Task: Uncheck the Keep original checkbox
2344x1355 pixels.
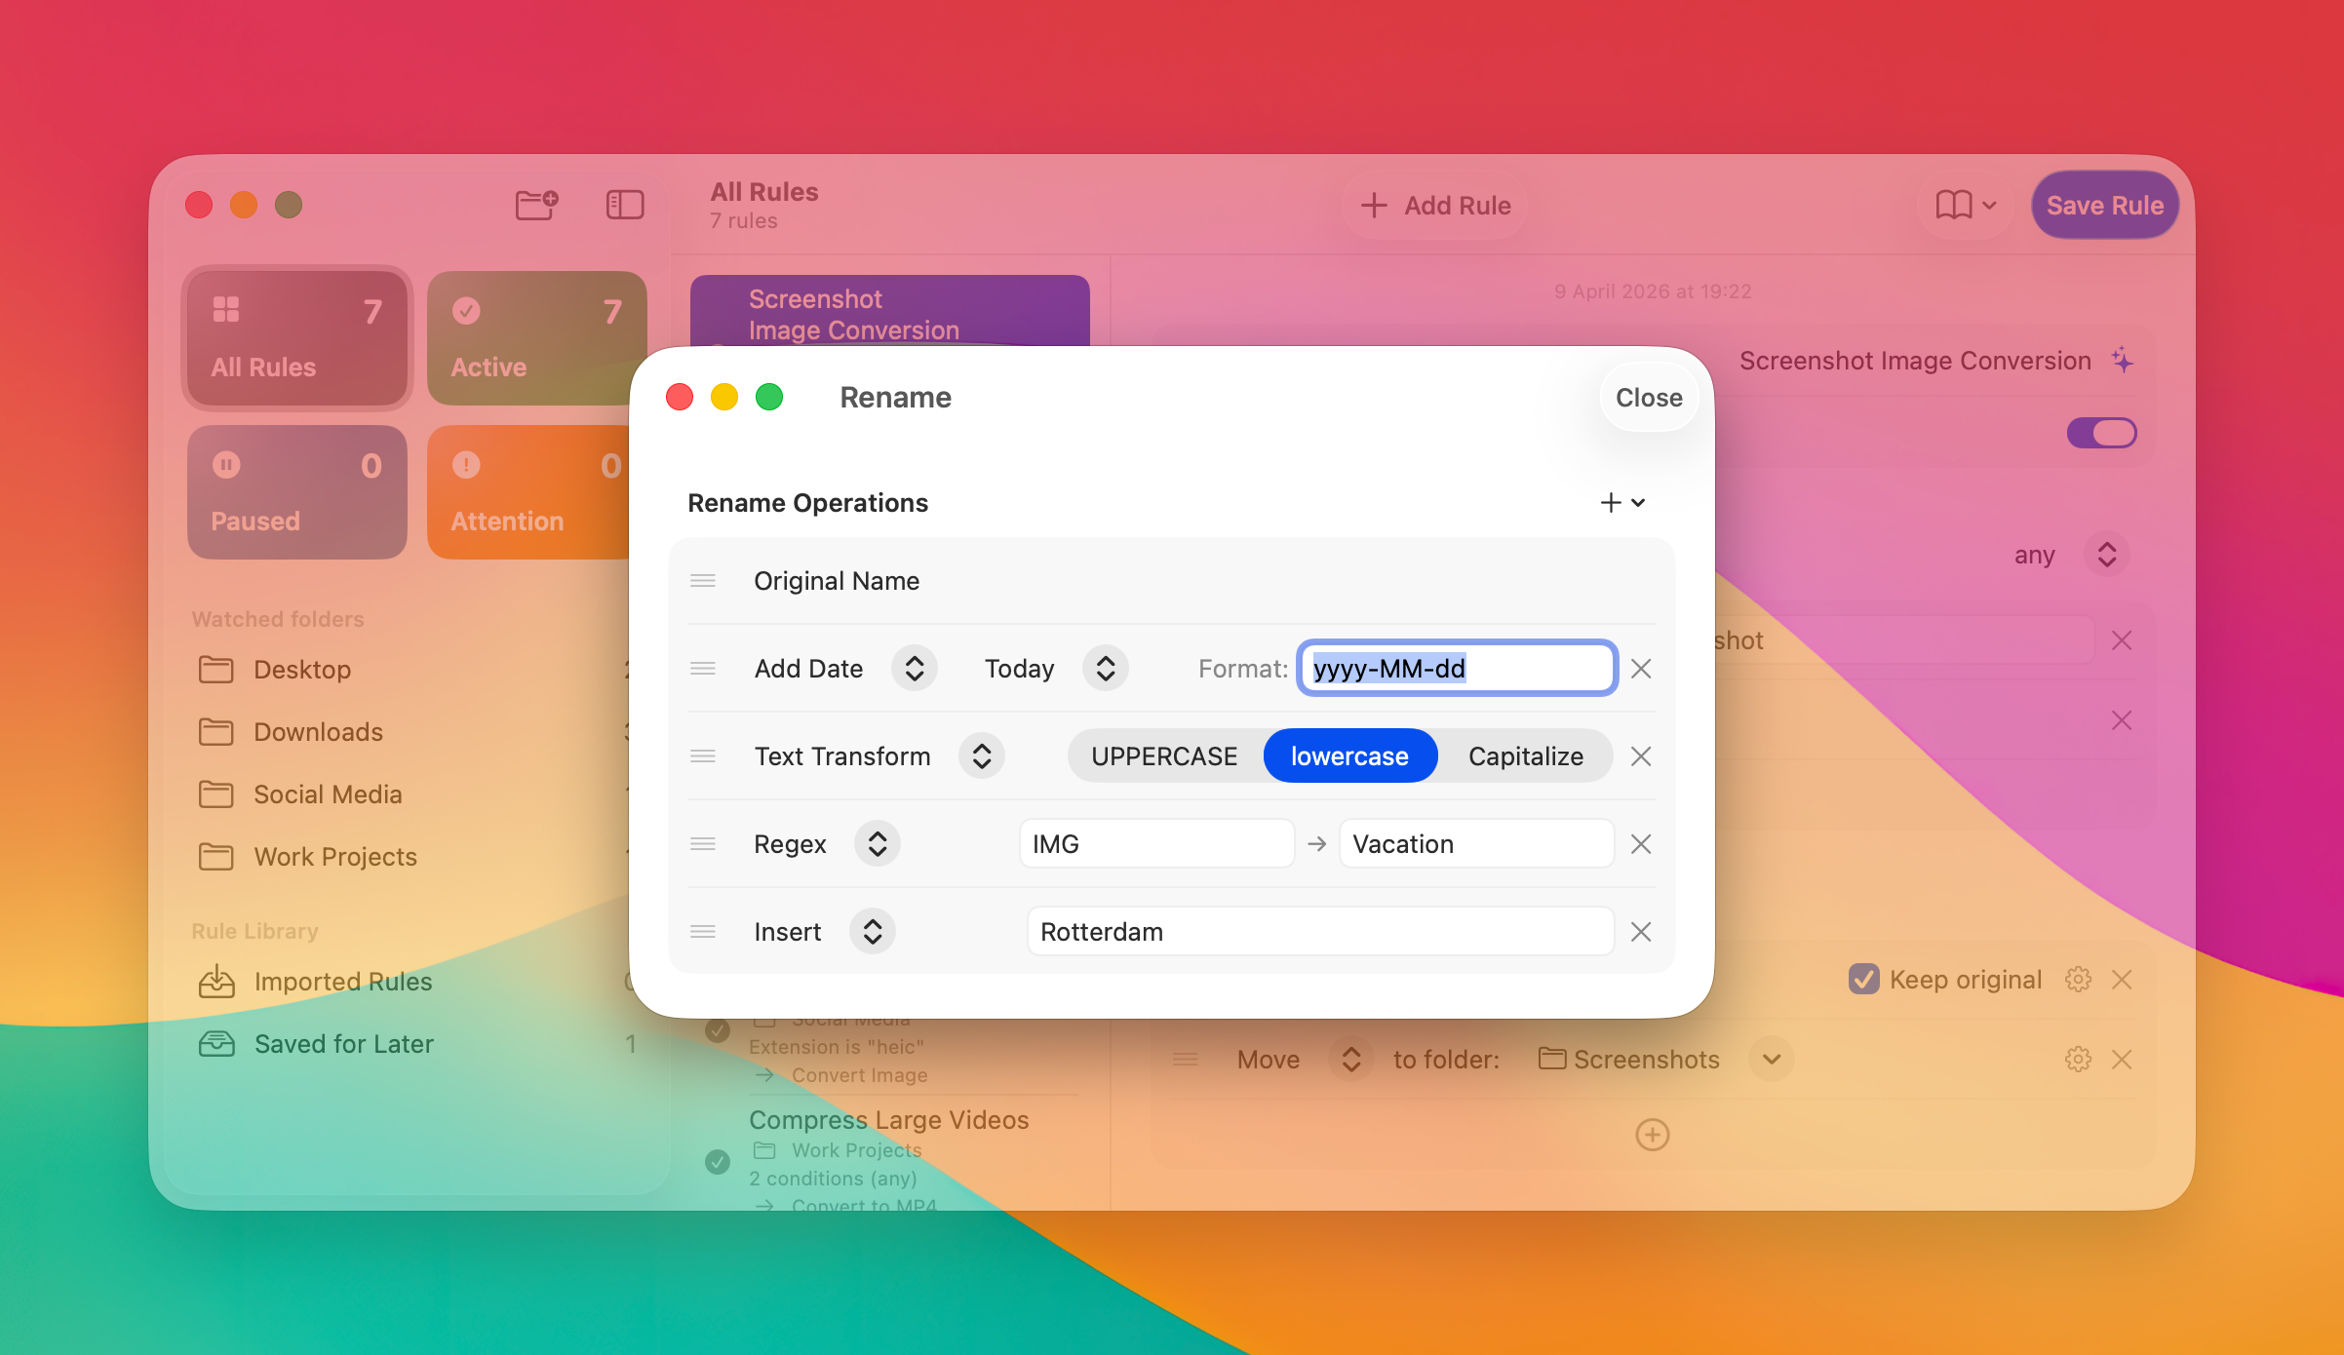Action: click(x=1863, y=979)
